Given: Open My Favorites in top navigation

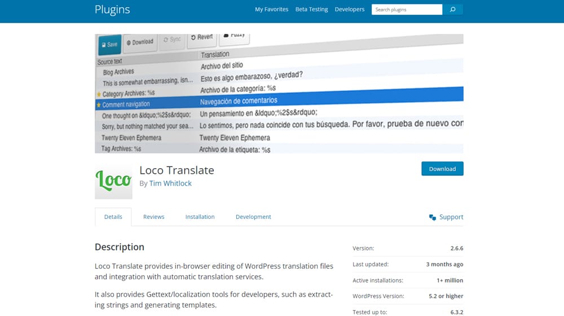Looking at the screenshot, I should (x=272, y=10).
